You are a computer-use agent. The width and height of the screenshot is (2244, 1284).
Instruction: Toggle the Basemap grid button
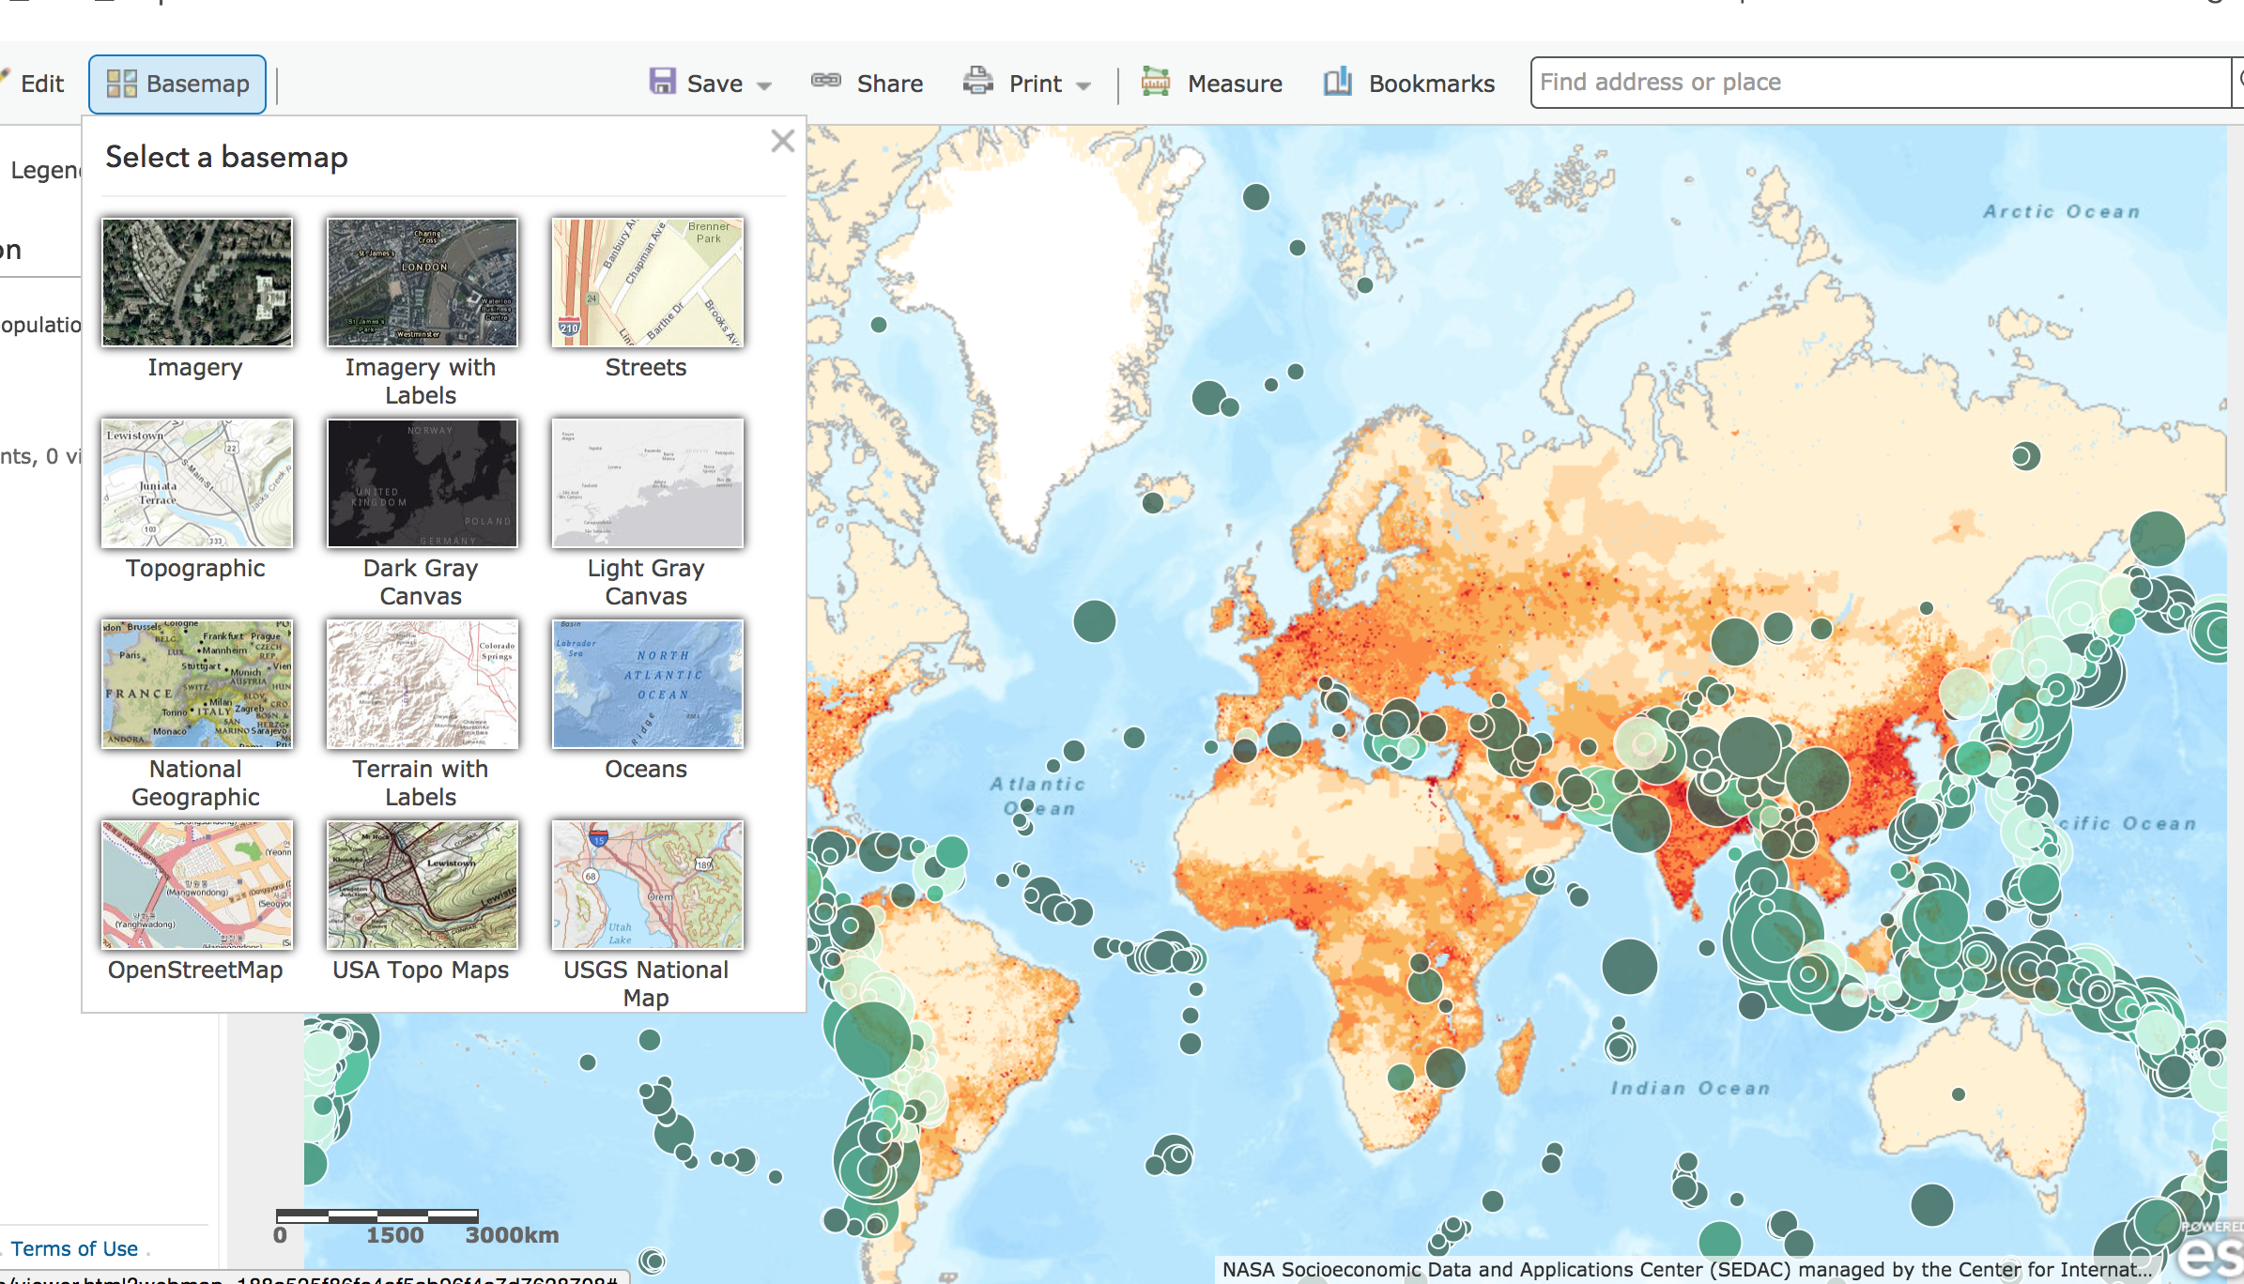pos(177,84)
